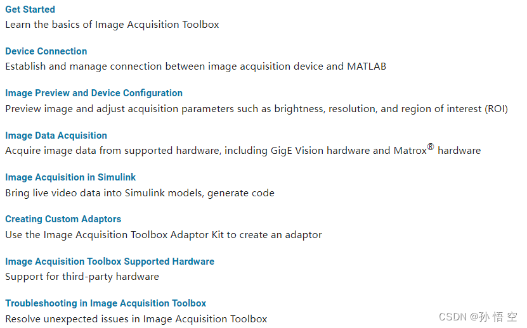Open the Image Data Acquisition link
Viewport: 527px width, 328px height.
point(56,136)
